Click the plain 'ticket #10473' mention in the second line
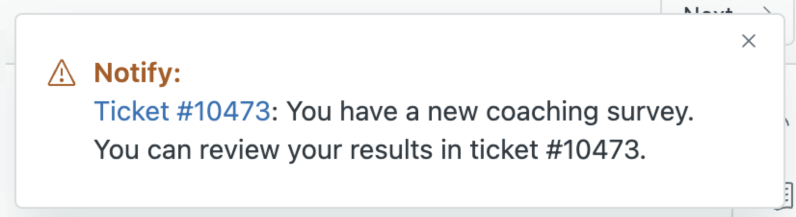 (x=557, y=150)
